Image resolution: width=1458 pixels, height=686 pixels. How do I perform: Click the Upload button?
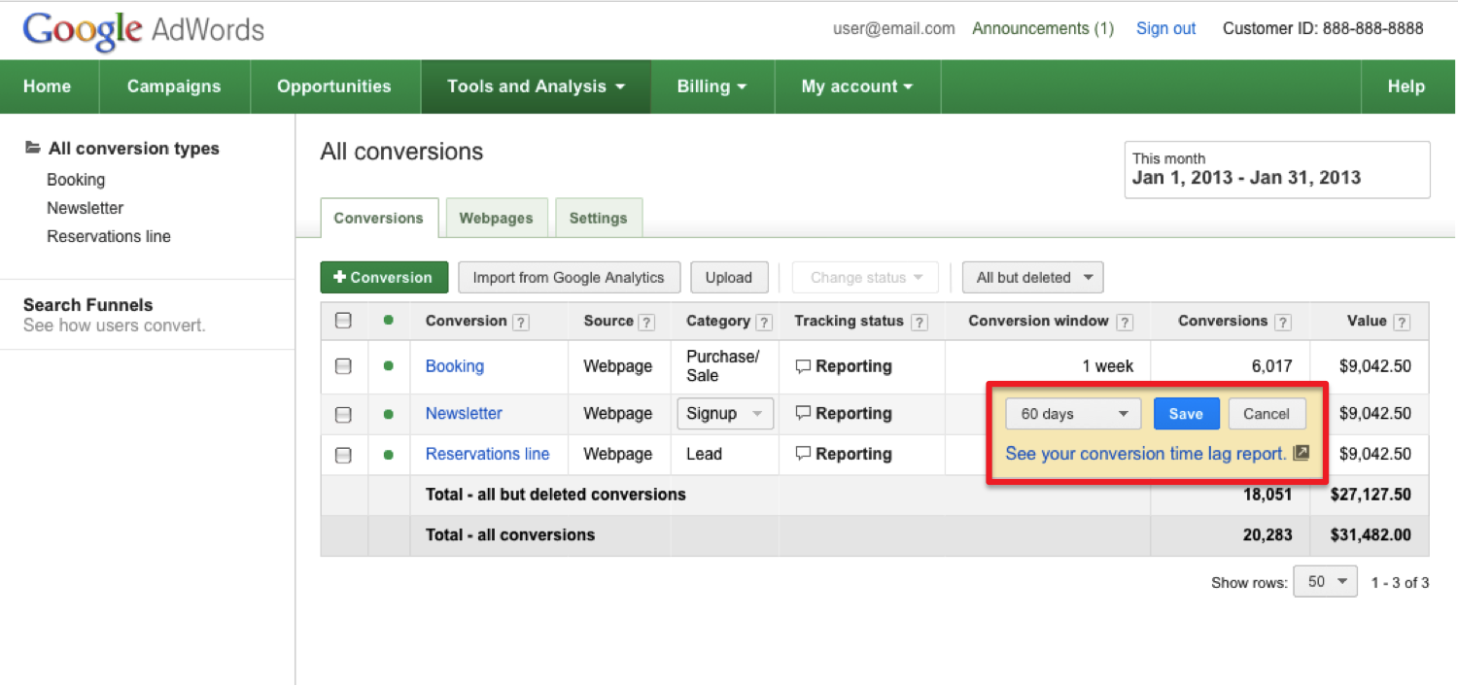pos(729,278)
